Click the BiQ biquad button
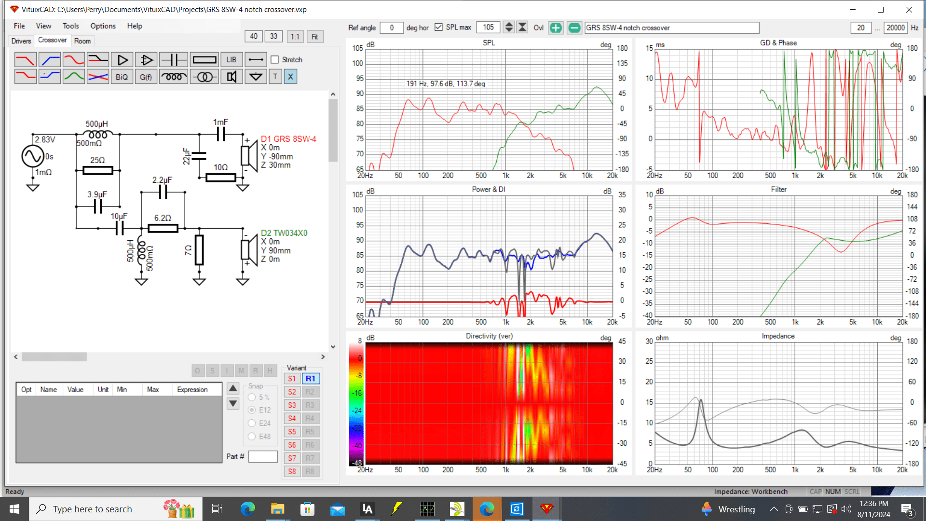 (122, 77)
